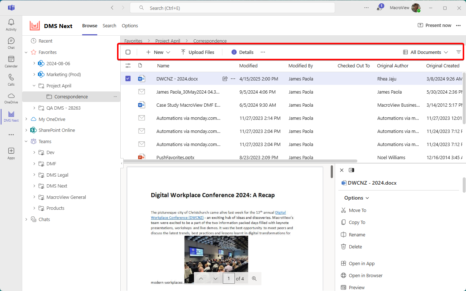Go to previous page in preview
Screen dimensions: 466x291
point(201,279)
